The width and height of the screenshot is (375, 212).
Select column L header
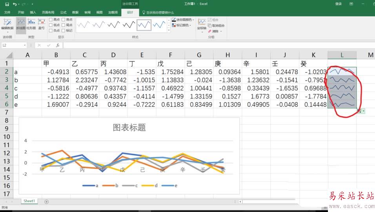pos(342,55)
